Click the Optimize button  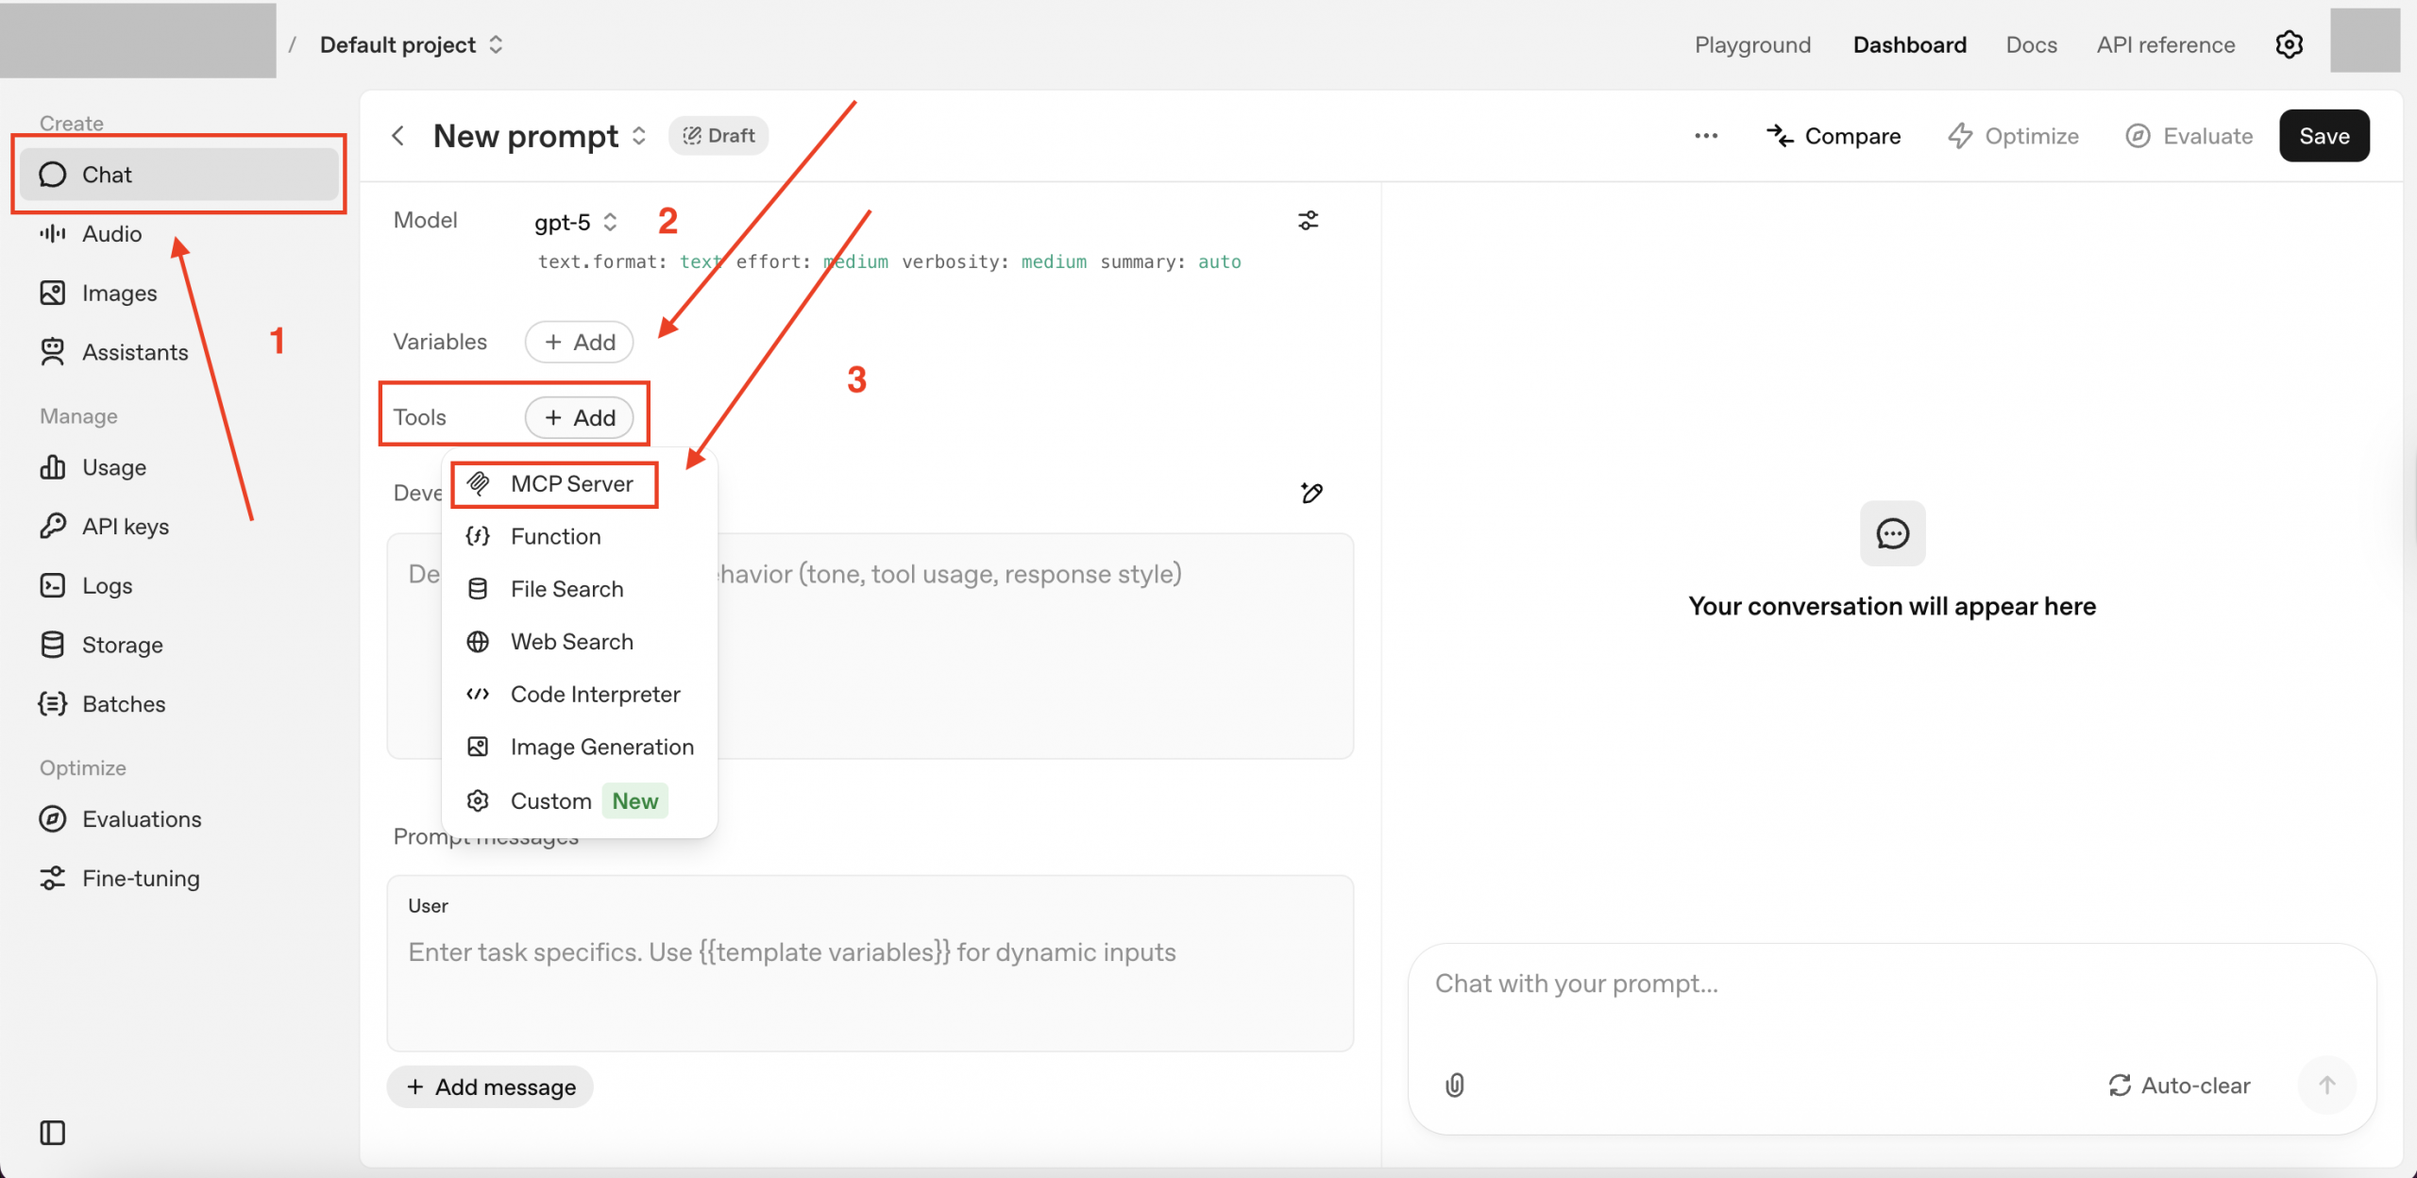click(x=2014, y=136)
